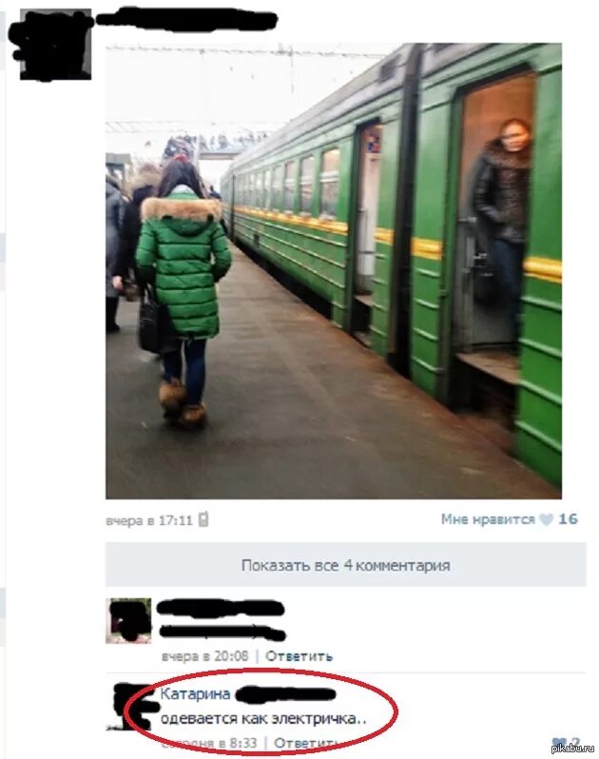The width and height of the screenshot is (599, 759).
Task: Click the comment text одевается как электричка
Action: [x=262, y=719]
